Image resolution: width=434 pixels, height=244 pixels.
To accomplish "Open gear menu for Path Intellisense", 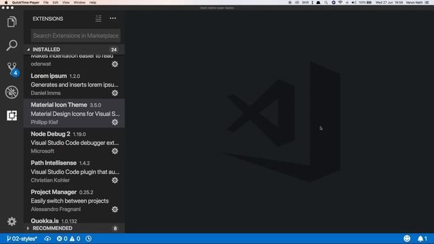I will coord(115,180).
